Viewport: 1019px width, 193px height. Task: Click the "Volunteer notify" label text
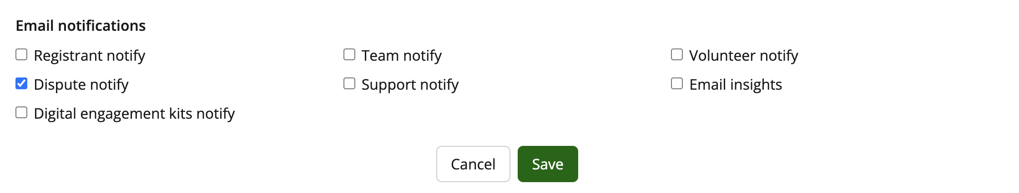coord(744,56)
